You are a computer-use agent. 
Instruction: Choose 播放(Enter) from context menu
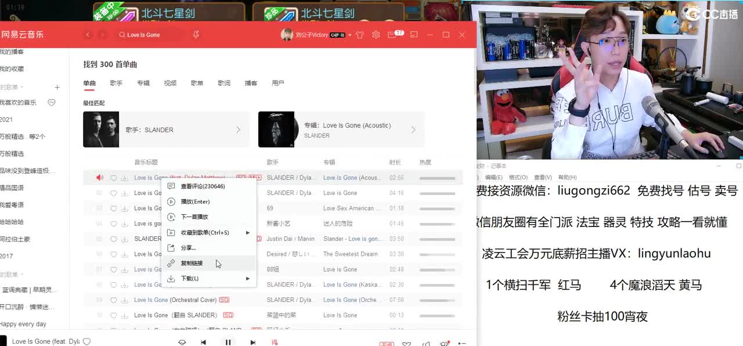[x=195, y=201]
